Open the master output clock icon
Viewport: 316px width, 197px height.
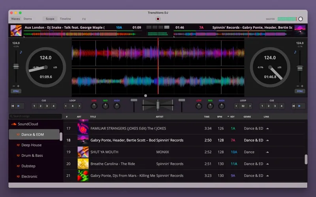pos(301,19)
